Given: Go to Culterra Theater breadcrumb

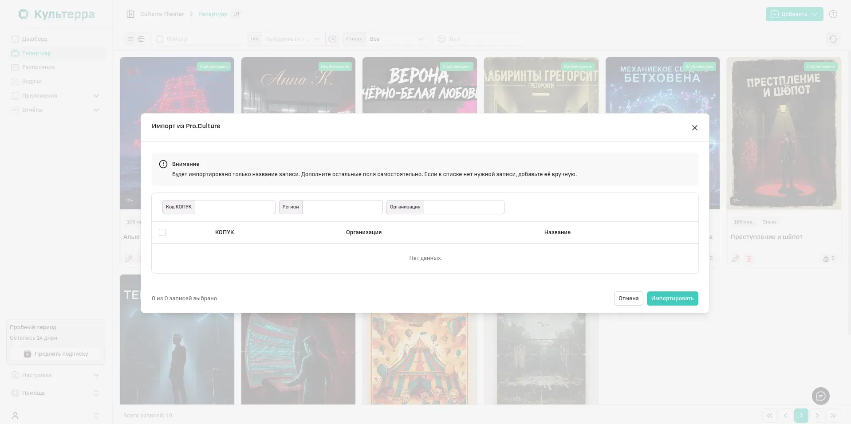Looking at the screenshot, I should click(162, 14).
